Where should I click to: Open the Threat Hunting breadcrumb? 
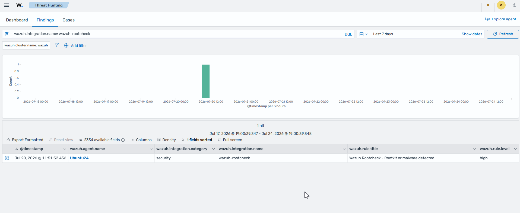point(49,5)
